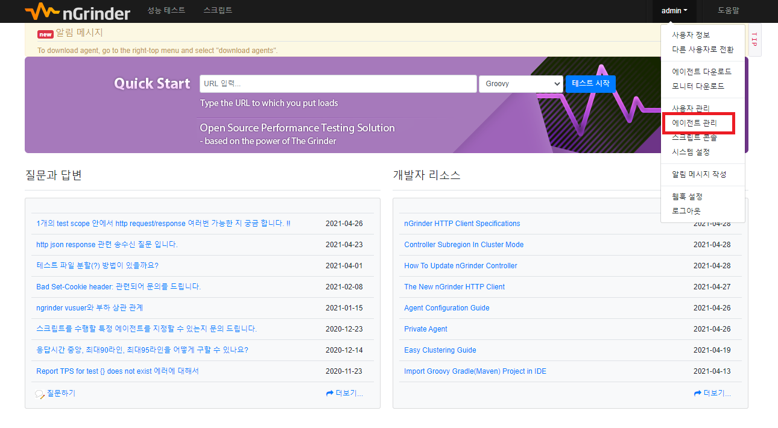Open Easy Clustering Guide link
This screenshot has width=778, height=428.
pyautogui.click(x=440, y=350)
